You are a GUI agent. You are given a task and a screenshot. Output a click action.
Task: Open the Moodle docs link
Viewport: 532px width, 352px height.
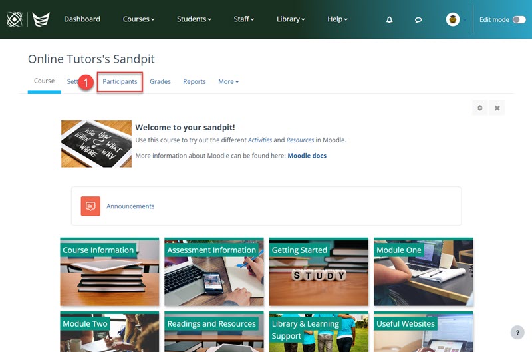tap(307, 156)
